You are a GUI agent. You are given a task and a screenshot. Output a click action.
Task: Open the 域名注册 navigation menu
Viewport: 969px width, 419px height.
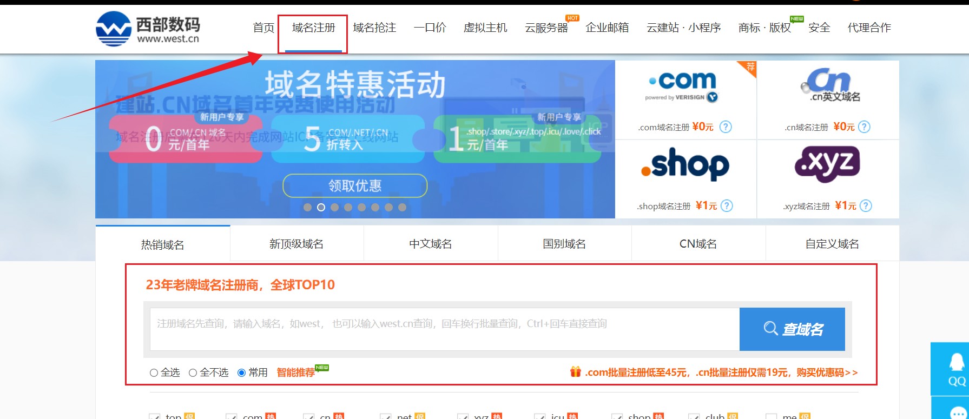pyautogui.click(x=313, y=28)
